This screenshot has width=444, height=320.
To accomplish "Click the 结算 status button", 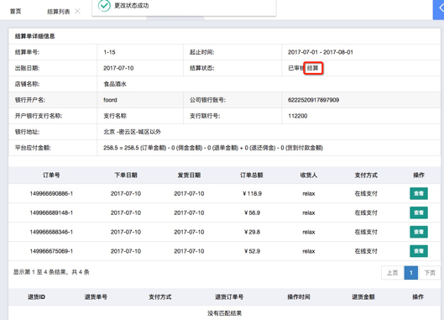I will tap(313, 68).
